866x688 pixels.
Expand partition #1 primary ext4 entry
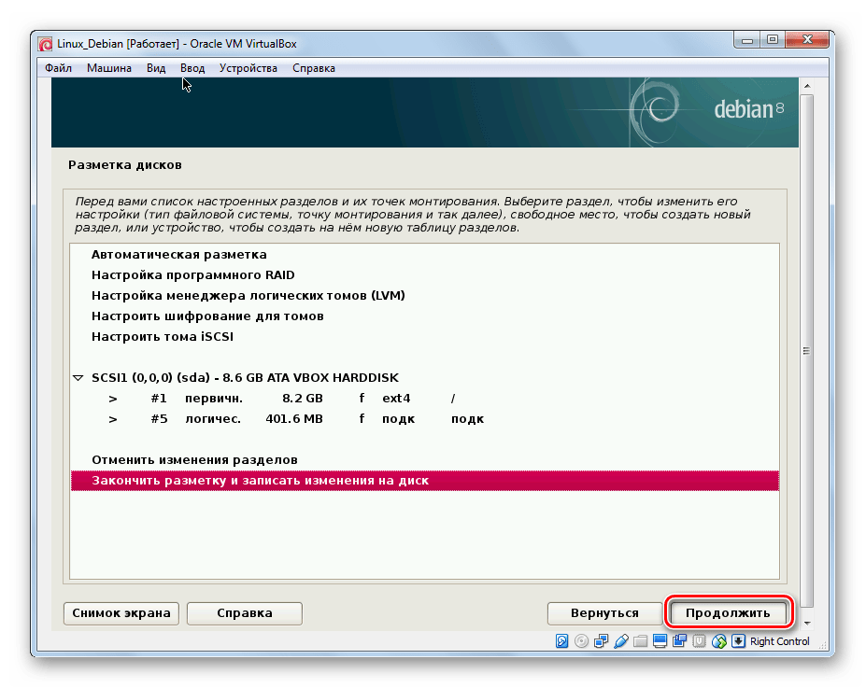pyautogui.click(x=113, y=399)
